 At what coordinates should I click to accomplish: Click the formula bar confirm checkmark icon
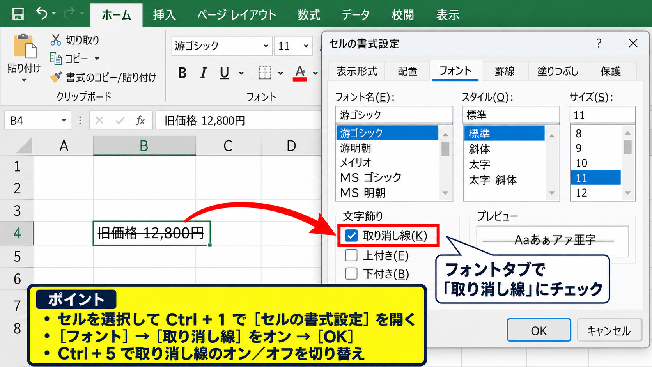[120, 121]
